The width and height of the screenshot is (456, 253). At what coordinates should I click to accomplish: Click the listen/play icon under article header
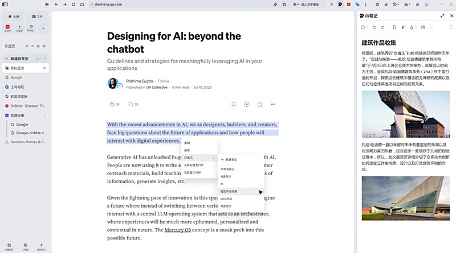[247, 104]
